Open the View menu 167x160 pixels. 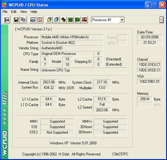pos(24,12)
